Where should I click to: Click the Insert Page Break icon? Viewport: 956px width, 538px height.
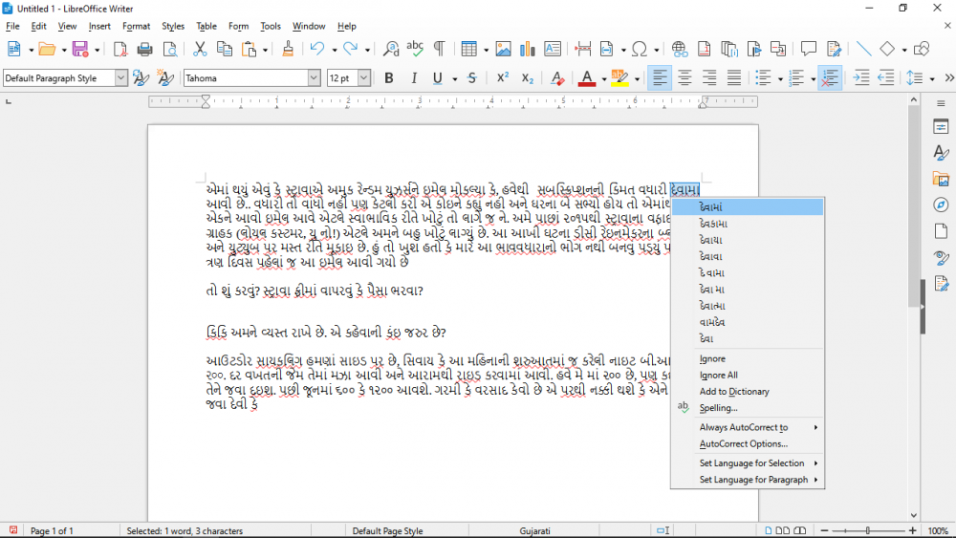click(583, 49)
